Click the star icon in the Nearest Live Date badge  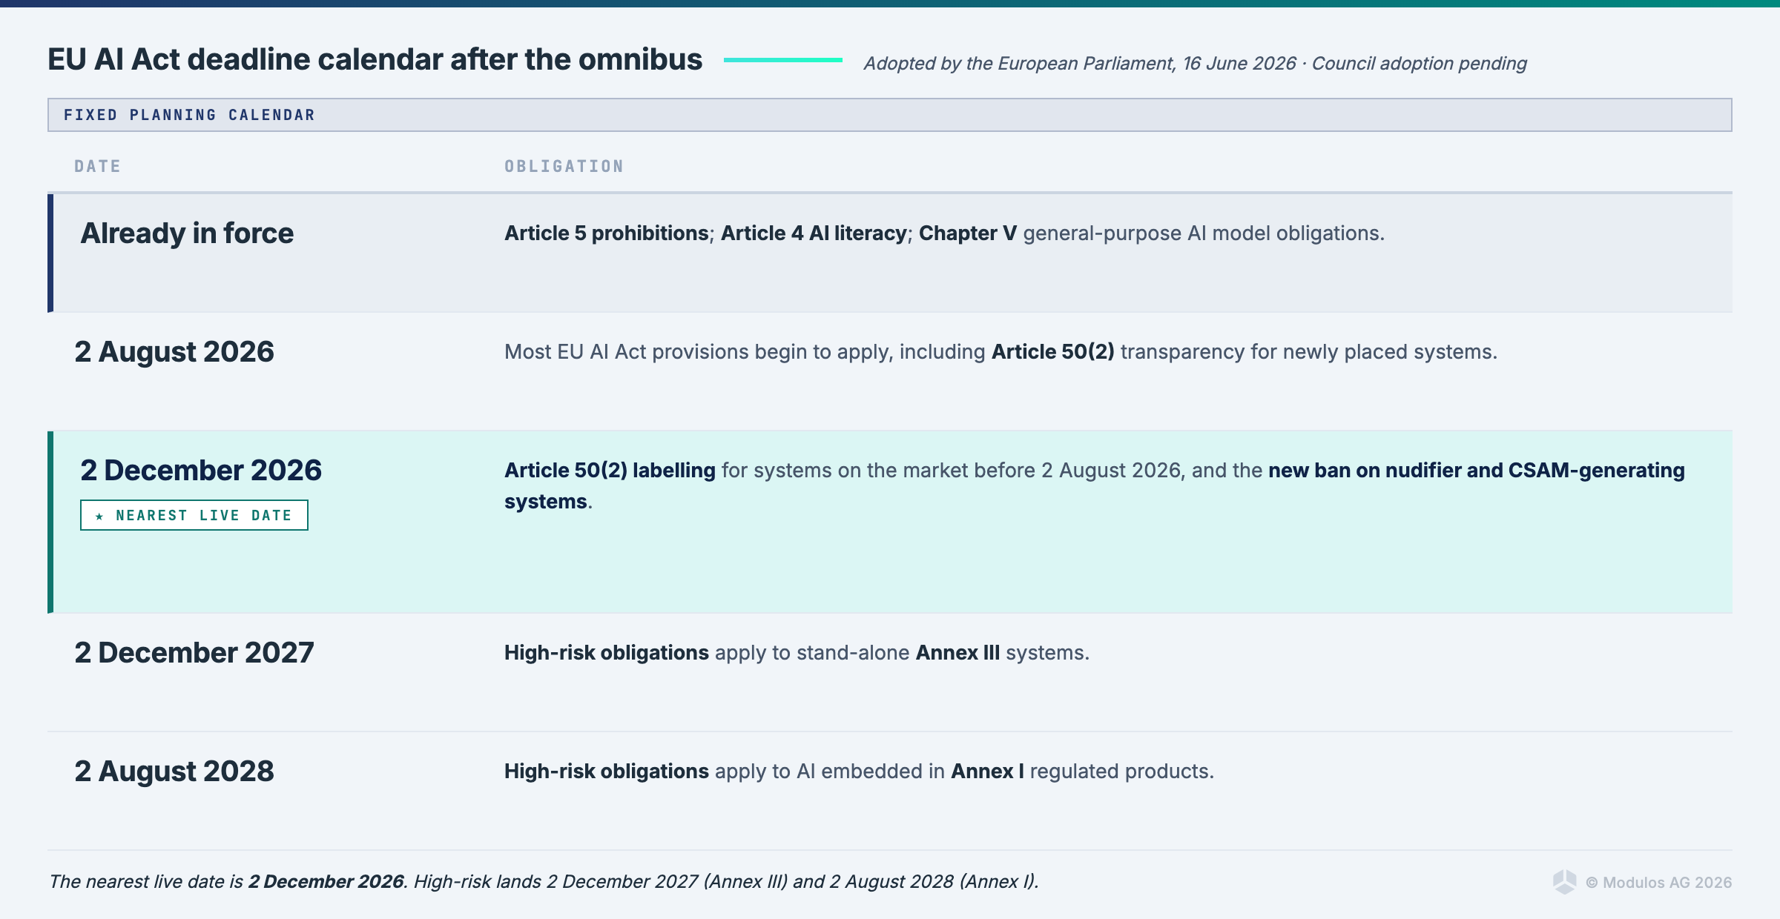[99, 516]
